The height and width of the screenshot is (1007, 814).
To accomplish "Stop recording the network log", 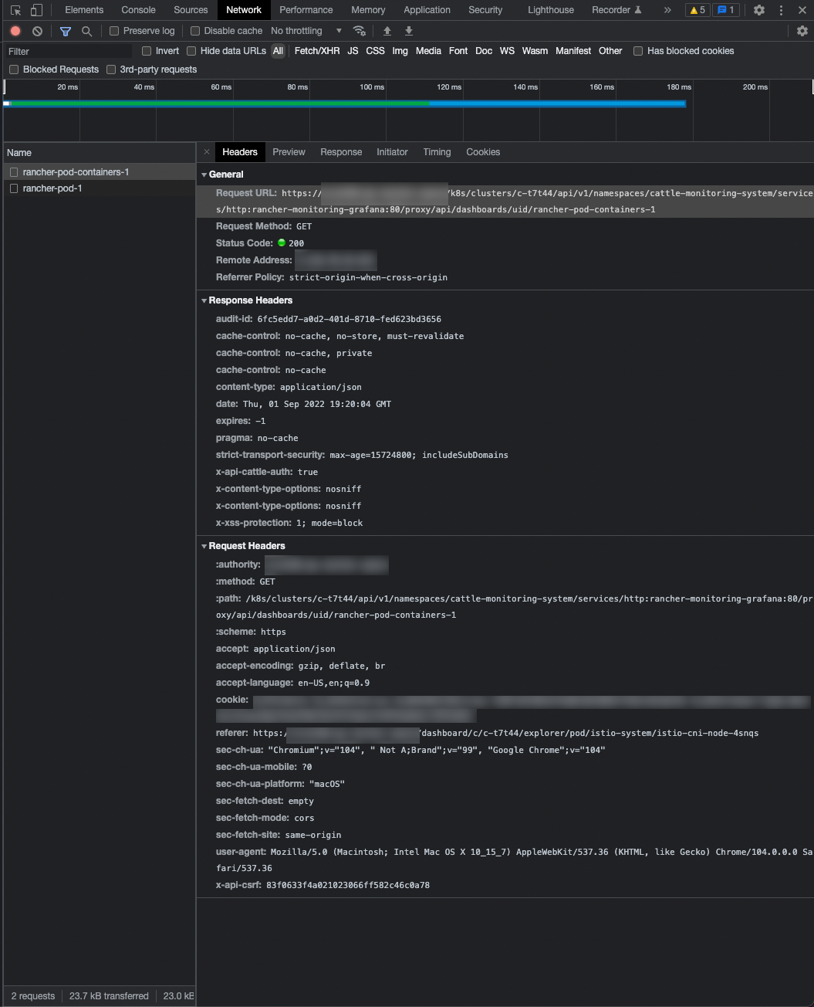I will pos(15,31).
